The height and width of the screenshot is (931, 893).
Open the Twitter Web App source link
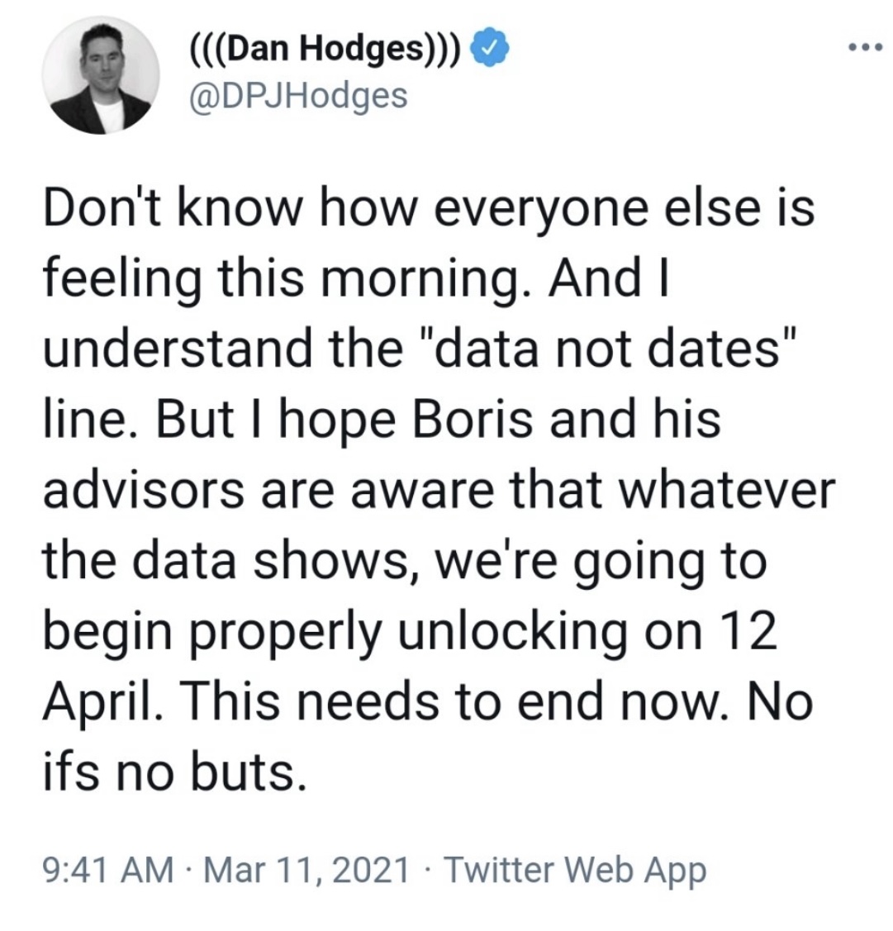[576, 870]
